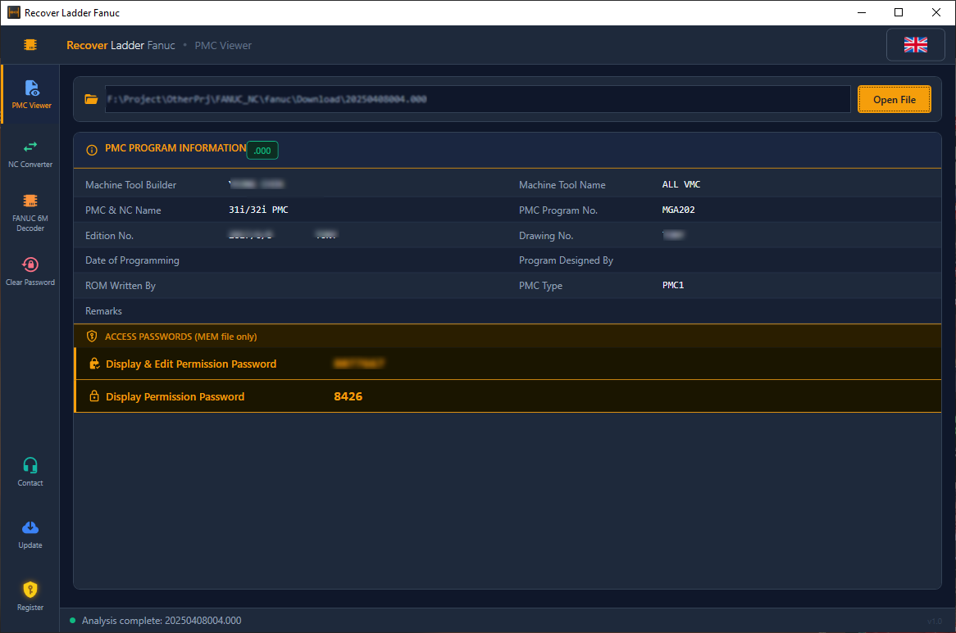Click the app icon in the title bar
Image resolution: width=956 pixels, height=633 pixels.
13,13
